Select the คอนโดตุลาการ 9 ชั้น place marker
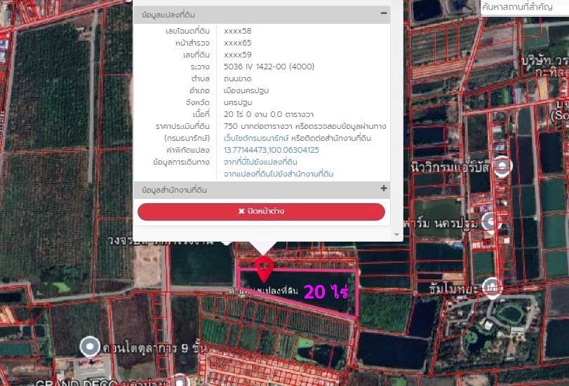 click(90, 347)
